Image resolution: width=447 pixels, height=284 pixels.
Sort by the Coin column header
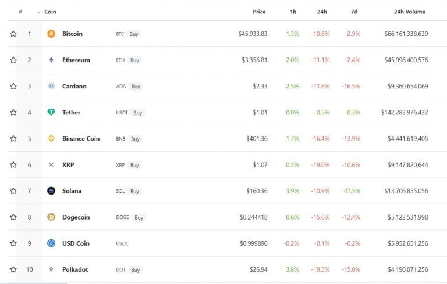coord(50,12)
